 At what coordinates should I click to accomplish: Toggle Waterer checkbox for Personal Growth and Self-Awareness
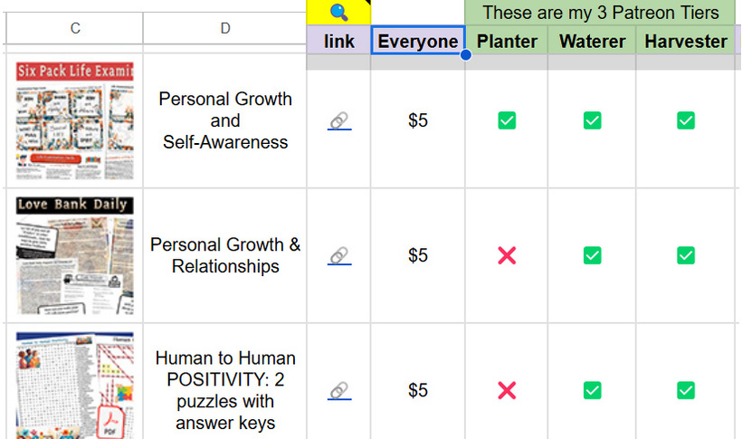[x=593, y=120]
